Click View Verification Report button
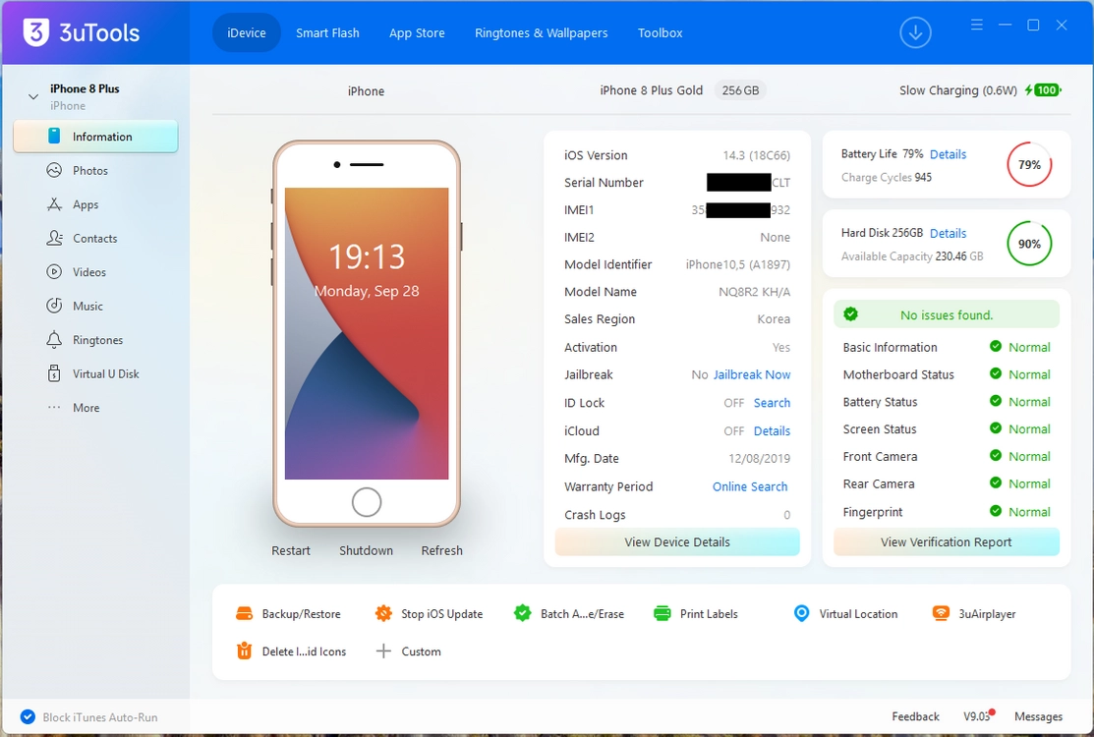 pos(947,541)
